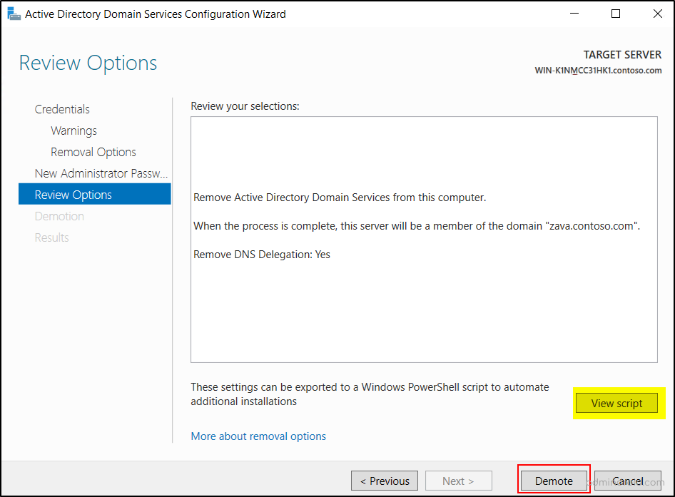Open the View script window
This screenshot has width=675, height=497.
tap(616, 403)
